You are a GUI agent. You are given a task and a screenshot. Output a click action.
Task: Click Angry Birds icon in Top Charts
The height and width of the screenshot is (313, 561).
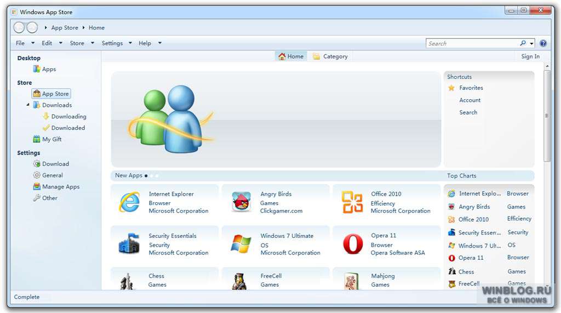click(451, 207)
